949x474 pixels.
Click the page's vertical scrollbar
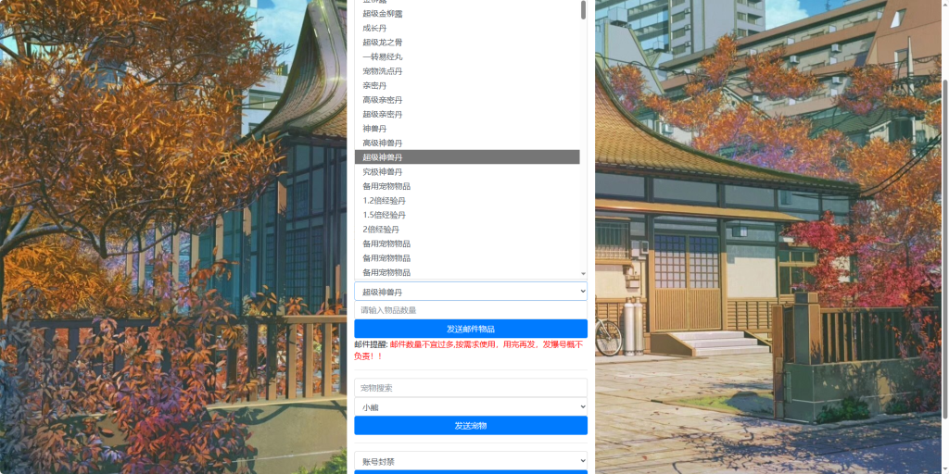pyautogui.click(x=945, y=248)
